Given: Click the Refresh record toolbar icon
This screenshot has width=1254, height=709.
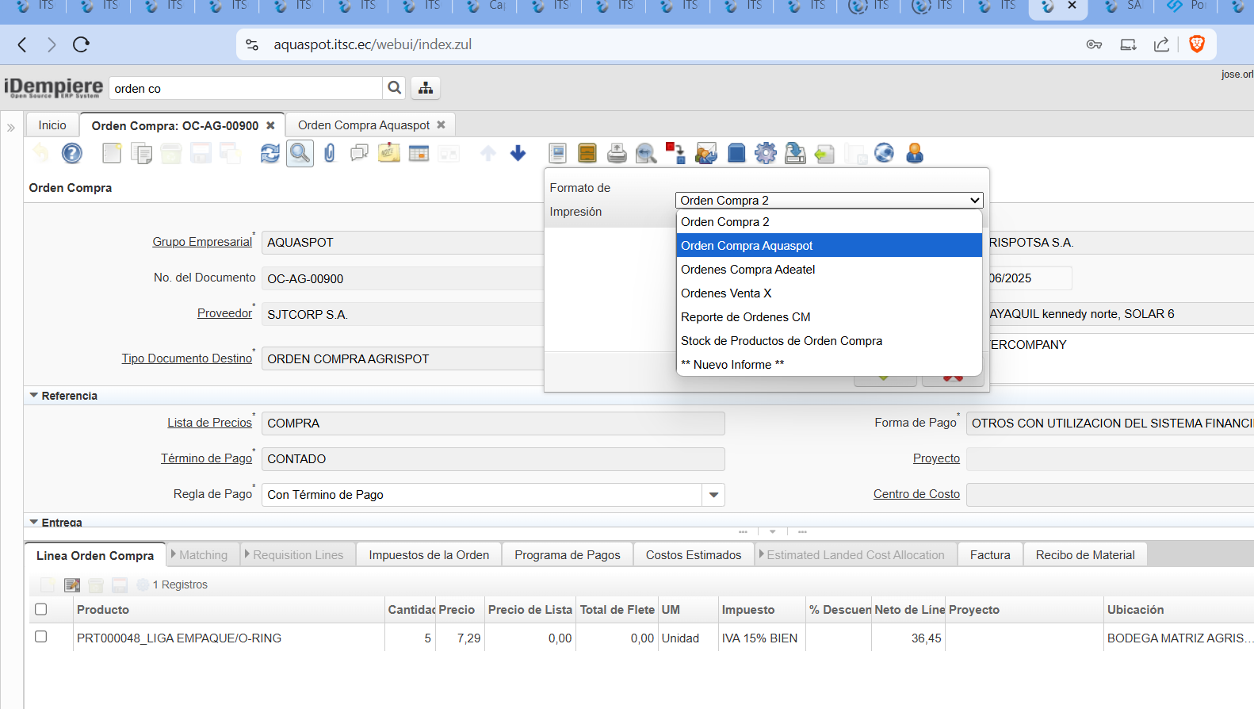Looking at the screenshot, I should click(270, 153).
